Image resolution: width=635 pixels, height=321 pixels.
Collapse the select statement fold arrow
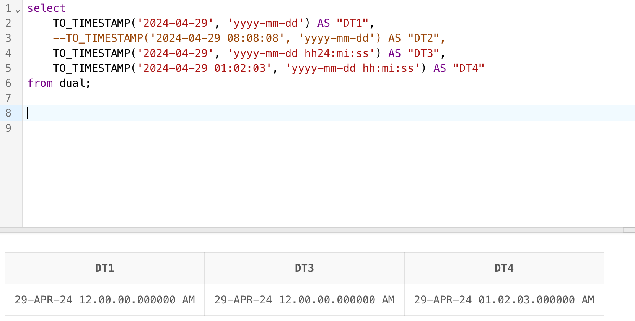pyautogui.click(x=18, y=11)
